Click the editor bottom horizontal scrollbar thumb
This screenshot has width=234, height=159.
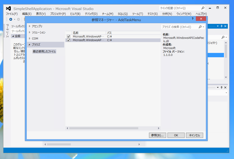point(59,144)
